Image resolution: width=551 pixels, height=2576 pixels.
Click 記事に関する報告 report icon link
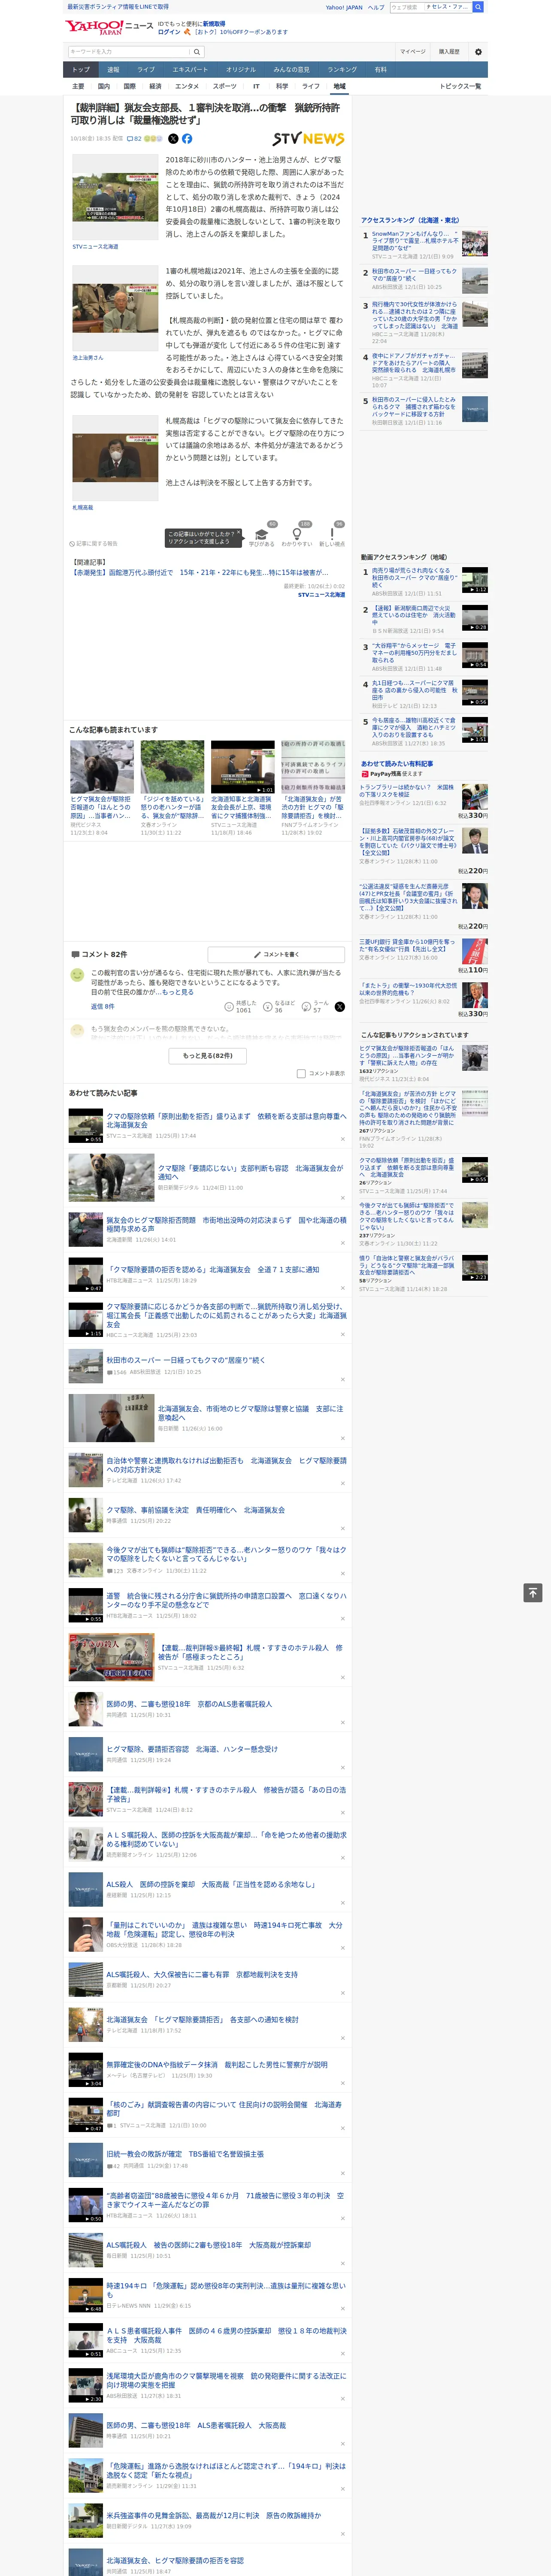click(x=93, y=544)
